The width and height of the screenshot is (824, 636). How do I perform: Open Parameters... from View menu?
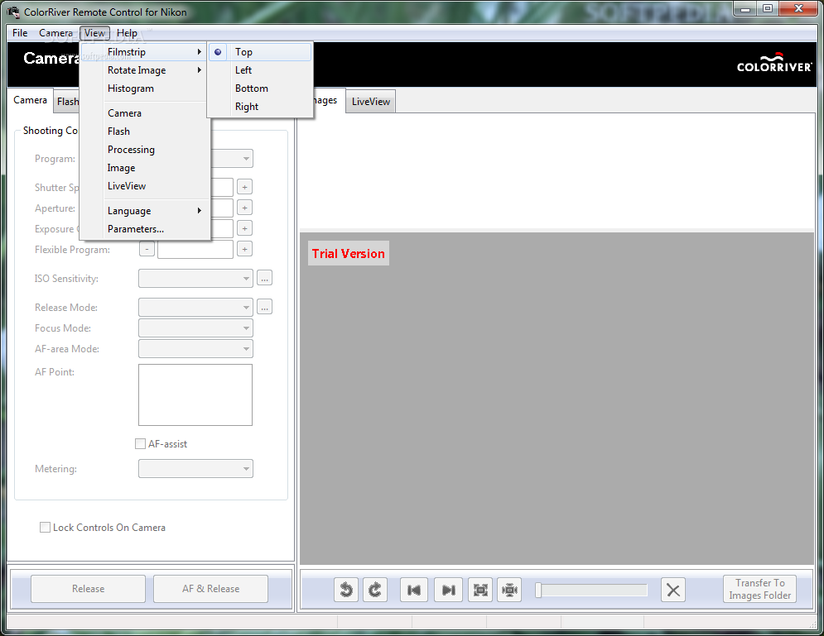tap(145, 229)
